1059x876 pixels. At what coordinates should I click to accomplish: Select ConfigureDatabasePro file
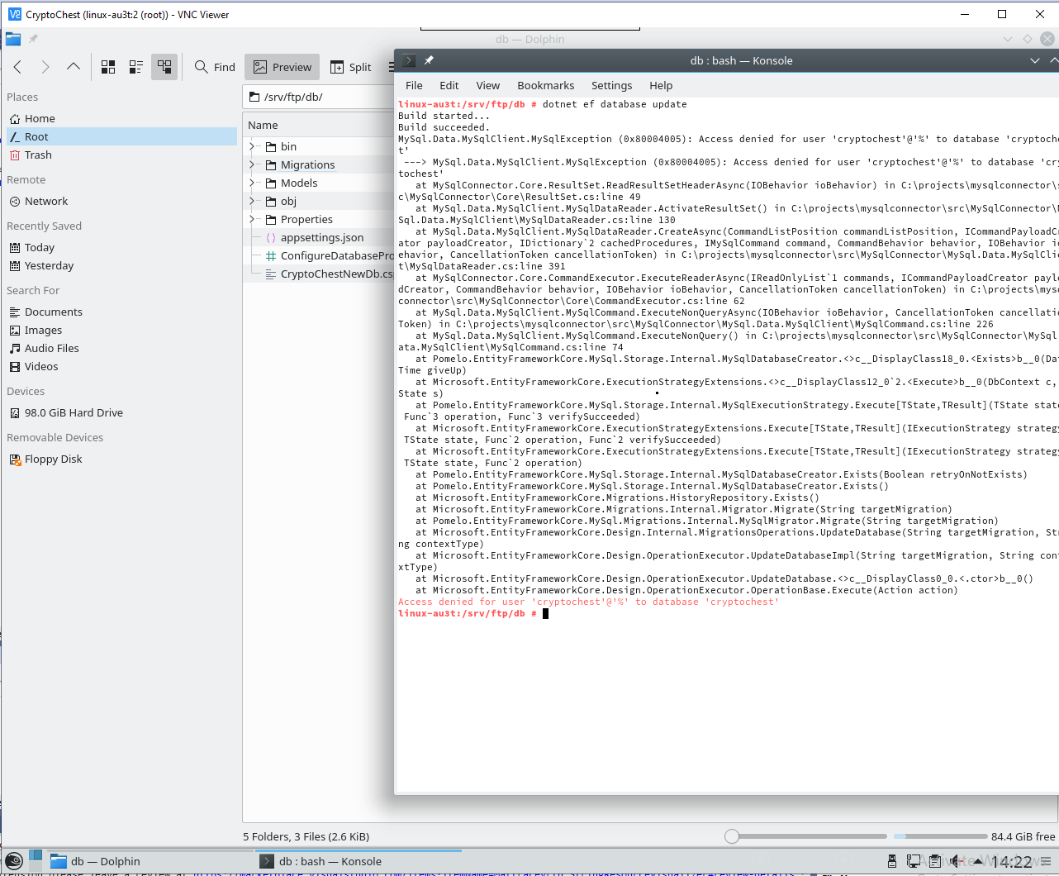tap(319, 255)
